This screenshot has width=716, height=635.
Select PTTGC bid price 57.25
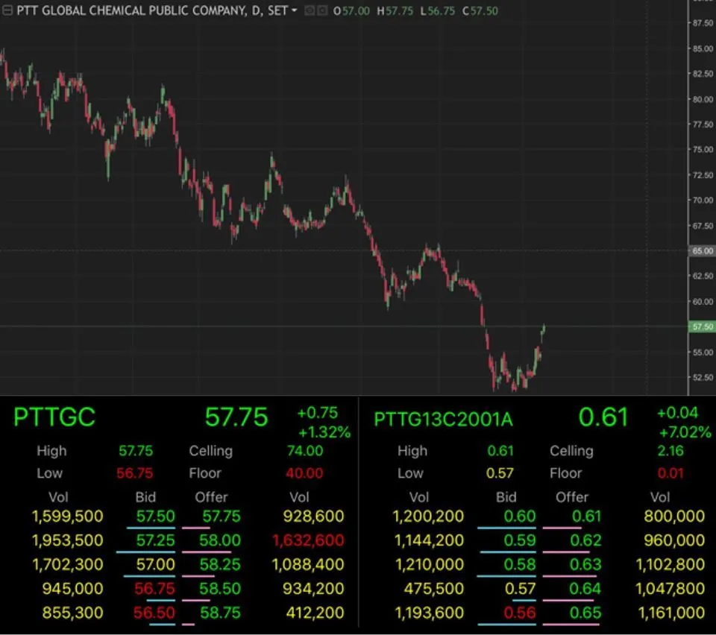[x=155, y=540]
